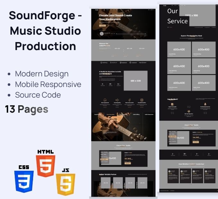
Task: Click the hero audio player progress bar
Action: (131, 34)
